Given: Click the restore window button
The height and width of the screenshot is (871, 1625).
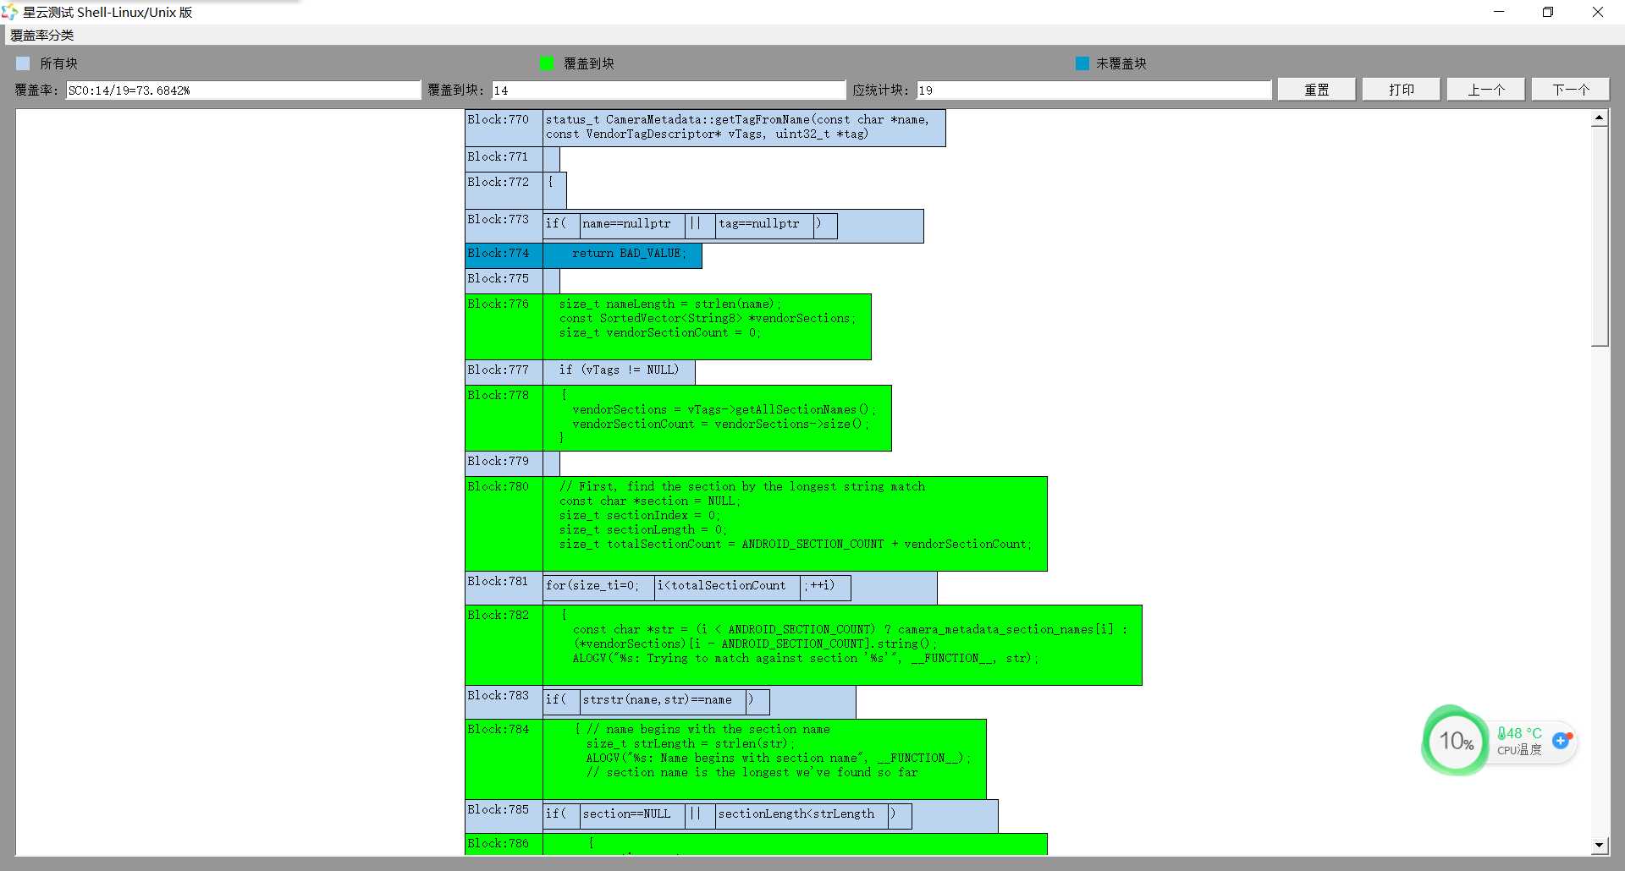Looking at the screenshot, I should (x=1548, y=12).
